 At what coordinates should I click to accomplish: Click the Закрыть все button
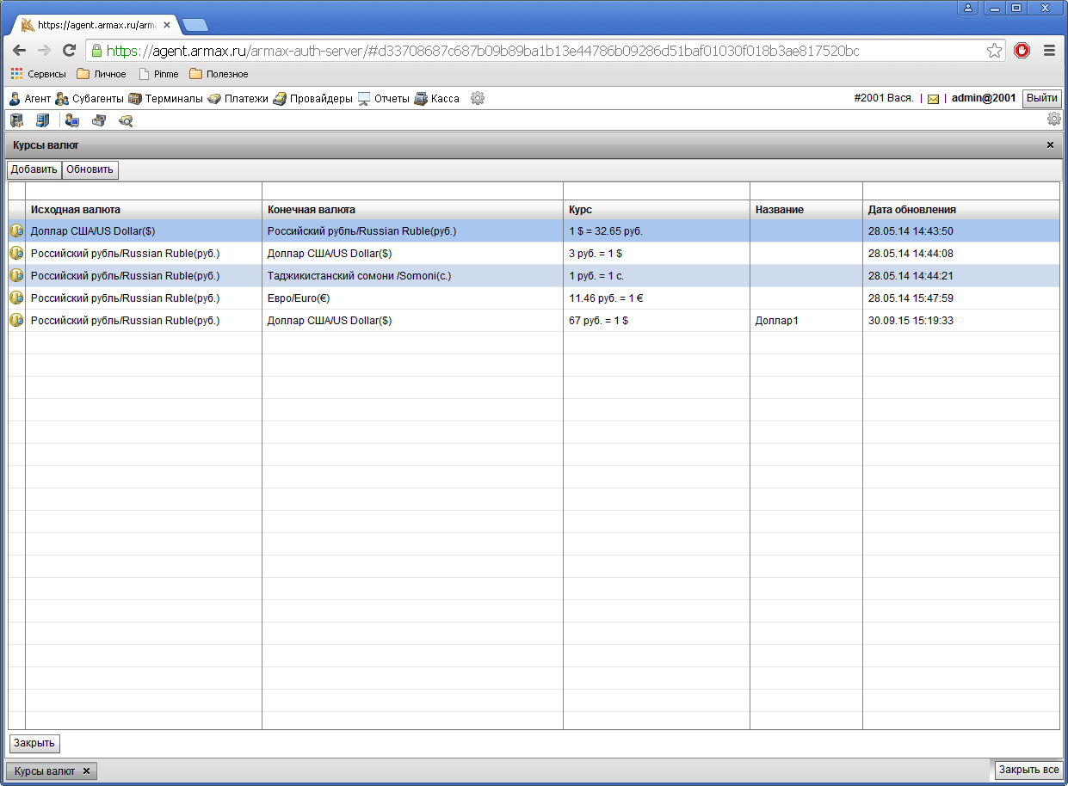(x=1029, y=770)
